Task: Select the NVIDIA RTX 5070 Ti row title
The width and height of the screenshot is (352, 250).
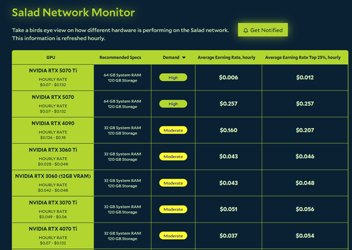Action: point(53,71)
